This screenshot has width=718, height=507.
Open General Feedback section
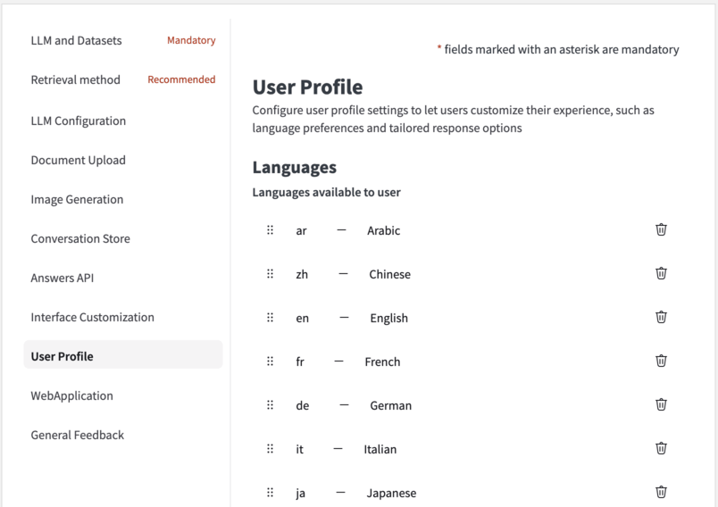[78, 436]
